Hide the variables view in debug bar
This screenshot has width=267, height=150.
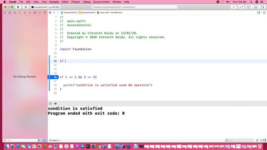click(x=50, y=103)
